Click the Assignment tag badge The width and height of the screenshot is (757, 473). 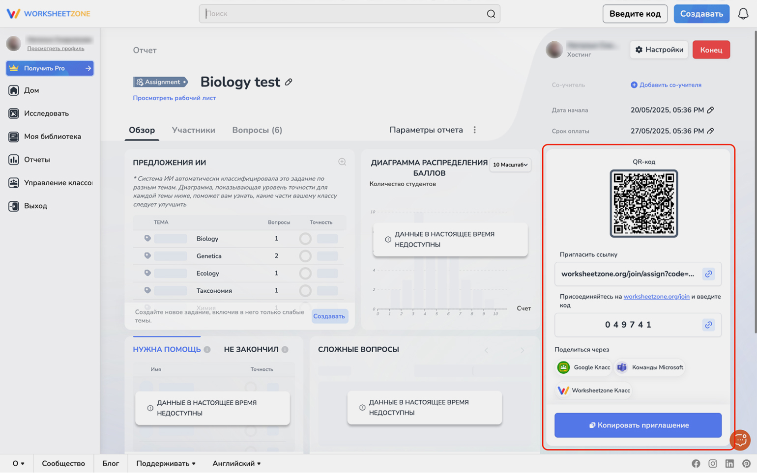click(160, 82)
